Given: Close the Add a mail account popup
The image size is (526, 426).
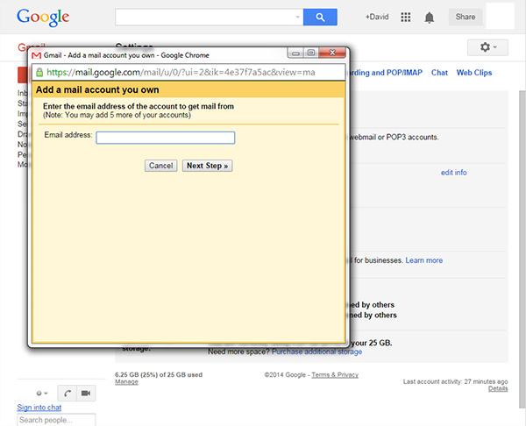Looking at the screenshot, I should [x=332, y=53].
